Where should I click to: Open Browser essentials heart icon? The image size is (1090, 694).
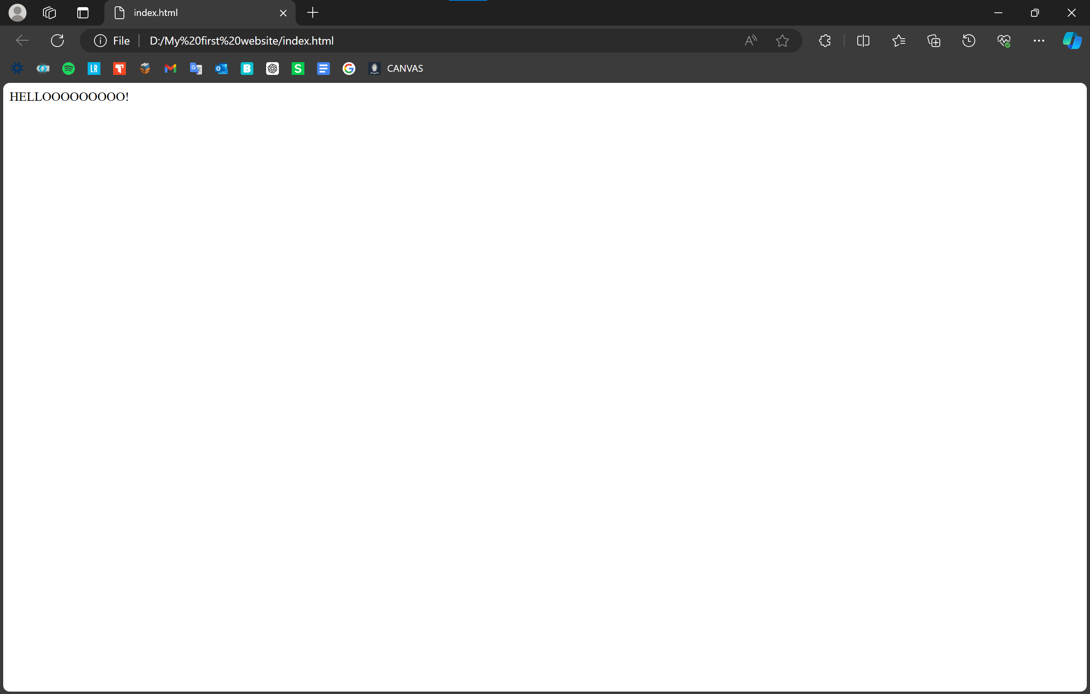tap(1004, 41)
